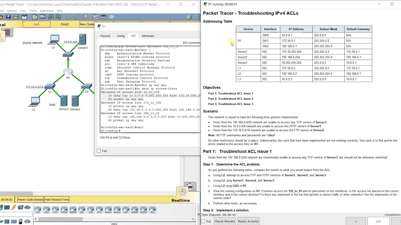Click the Undo arrow icon
401x225 pixels.
click(x=51, y=17)
